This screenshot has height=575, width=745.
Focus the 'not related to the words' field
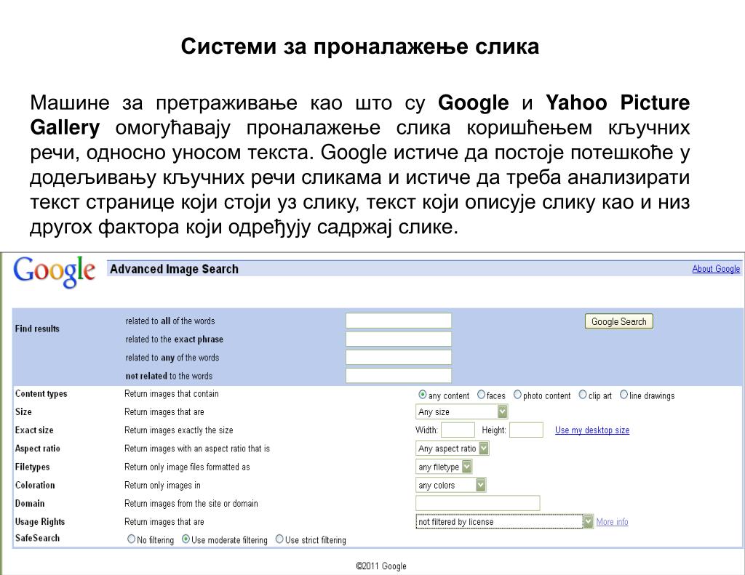398,376
